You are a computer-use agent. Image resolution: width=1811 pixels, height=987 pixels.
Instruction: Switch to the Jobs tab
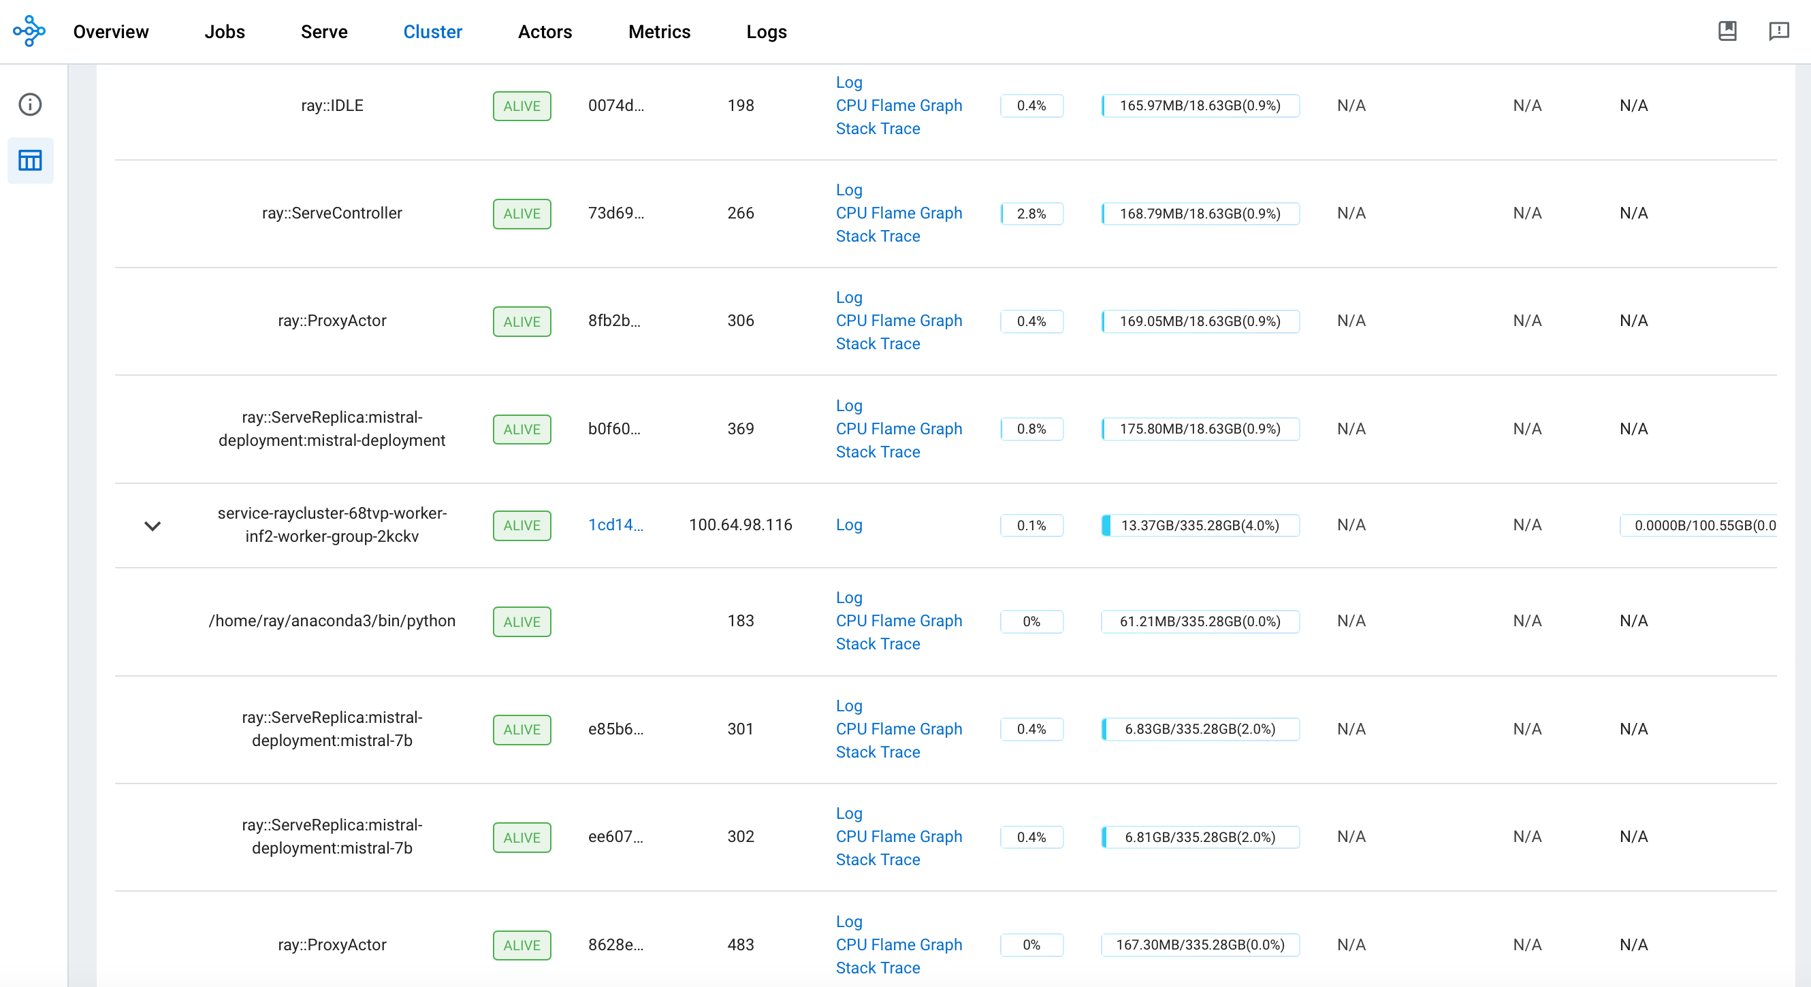coord(225,31)
